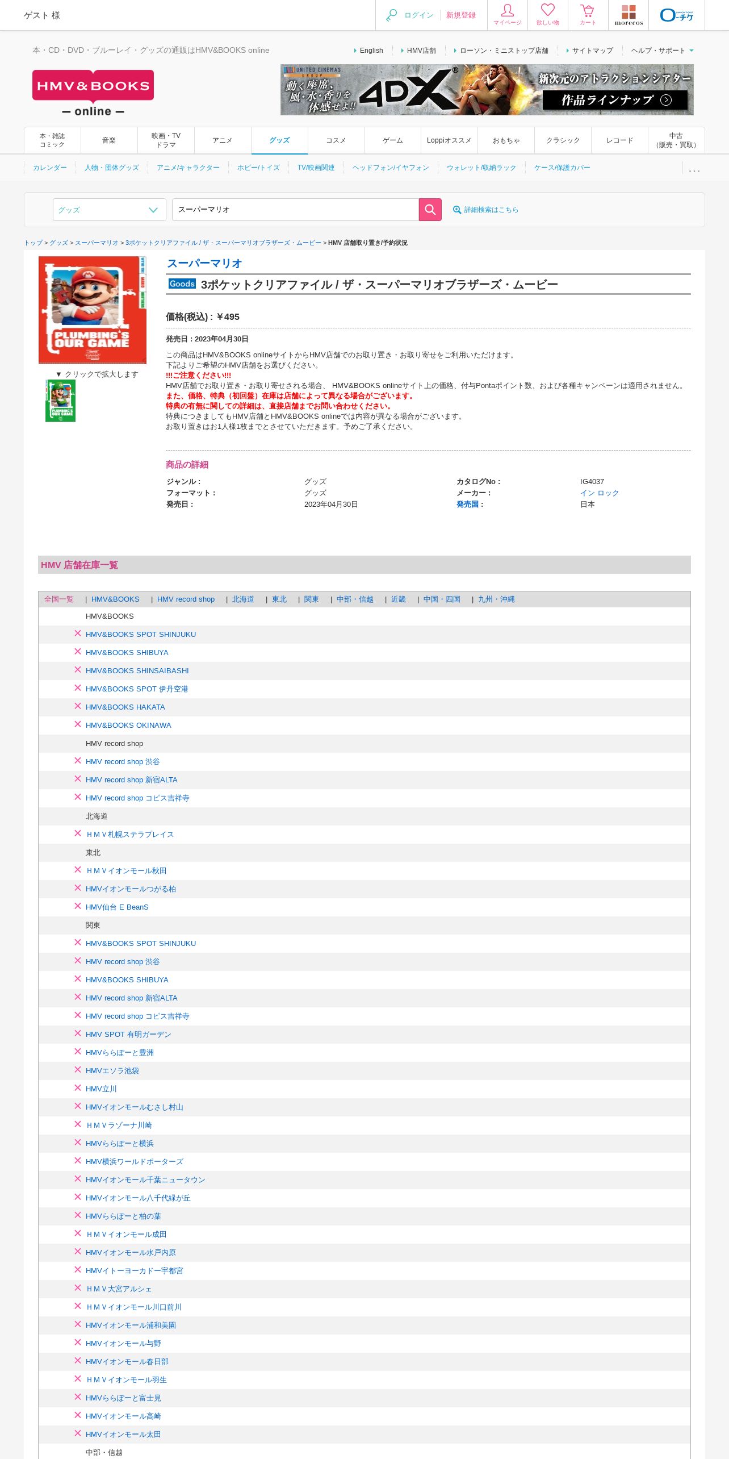729x1459 pixels.
Task: Click the HMV&BOOKS online logo
Action: tap(93, 93)
